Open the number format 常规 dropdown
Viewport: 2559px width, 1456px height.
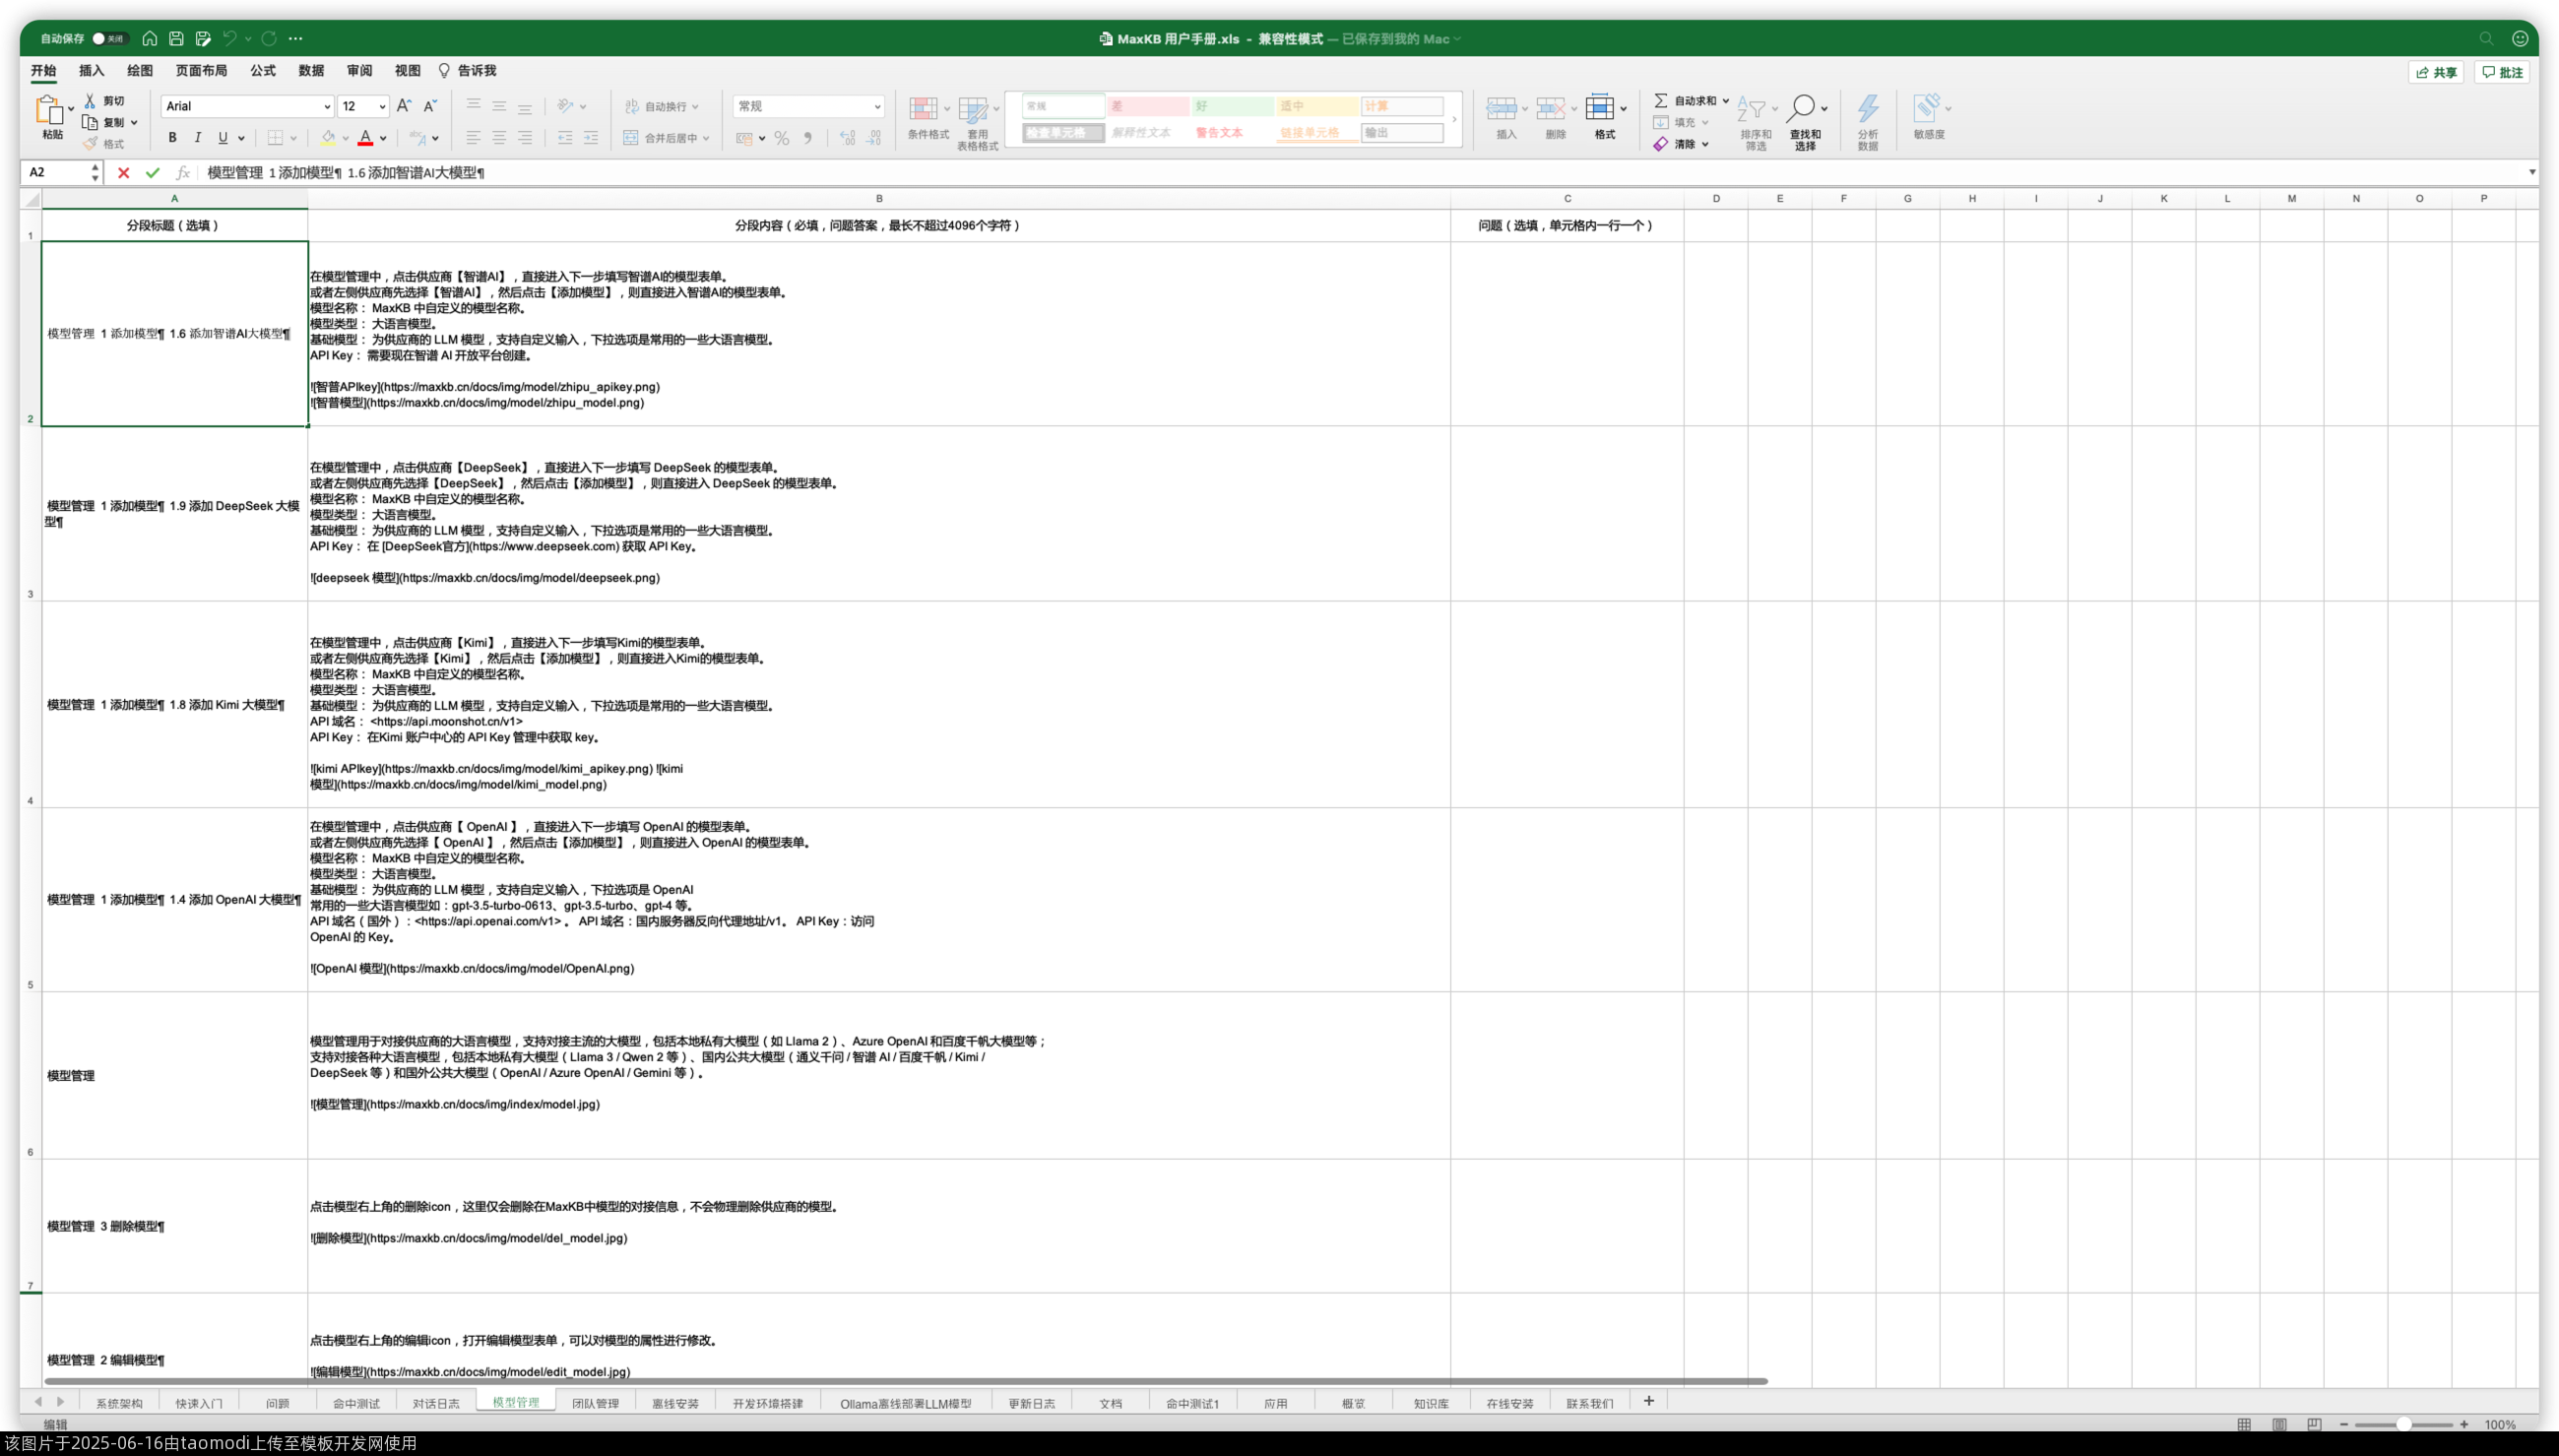[877, 107]
